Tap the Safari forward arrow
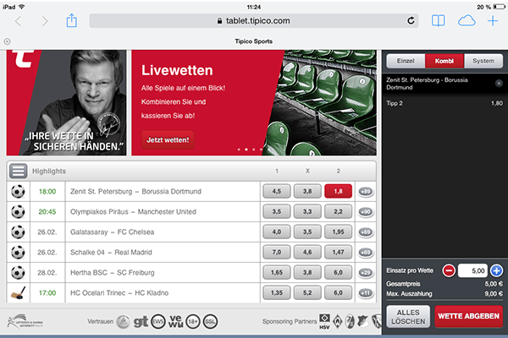 pyautogui.click(x=45, y=21)
